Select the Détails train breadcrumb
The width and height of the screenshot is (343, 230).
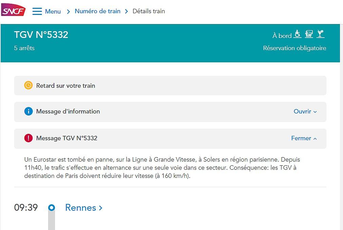[149, 11]
